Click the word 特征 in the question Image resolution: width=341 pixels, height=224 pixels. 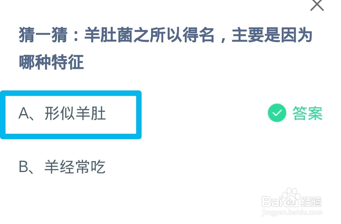pyautogui.click(x=68, y=63)
